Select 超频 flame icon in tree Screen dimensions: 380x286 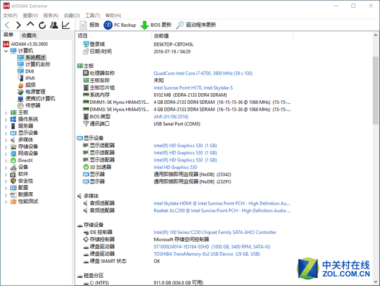click(21, 85)
